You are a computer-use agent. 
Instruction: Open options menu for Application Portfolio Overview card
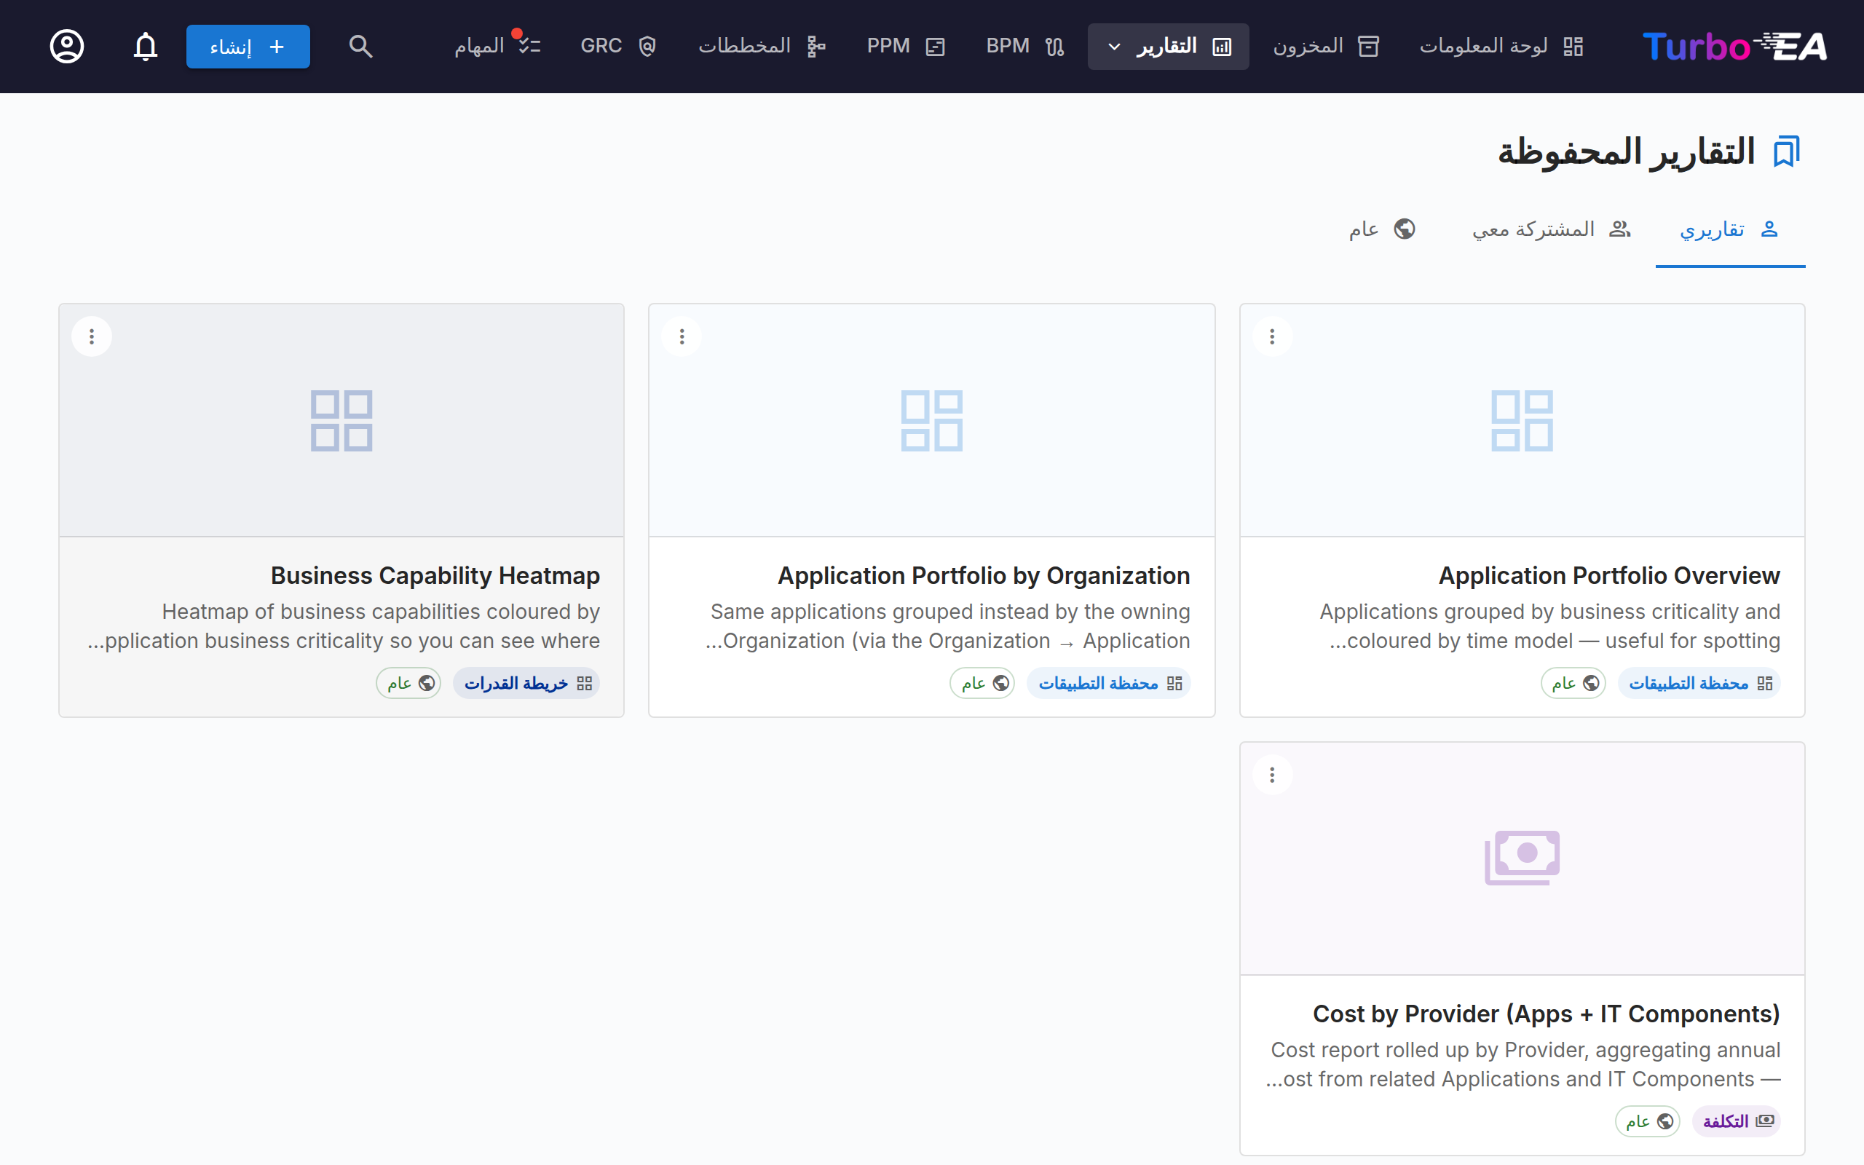pyautogui.click(x=1272, y=336)
